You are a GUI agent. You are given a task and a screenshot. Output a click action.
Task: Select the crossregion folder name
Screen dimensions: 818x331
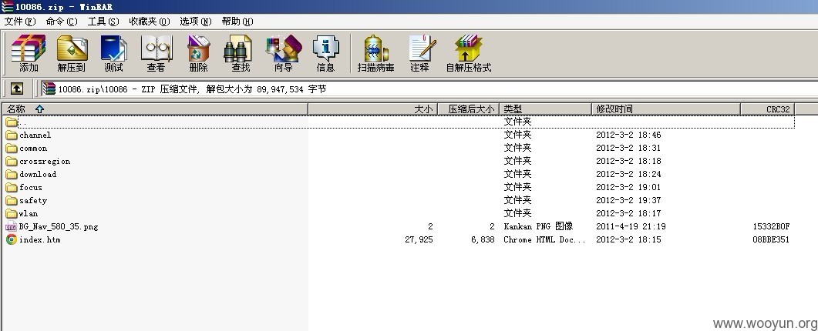[45, 162]
